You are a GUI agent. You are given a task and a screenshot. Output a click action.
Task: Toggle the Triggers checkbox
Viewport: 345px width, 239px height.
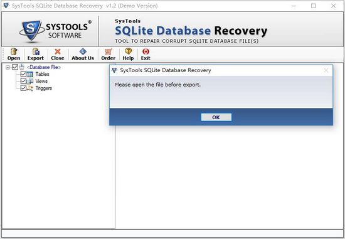point(23,88)
